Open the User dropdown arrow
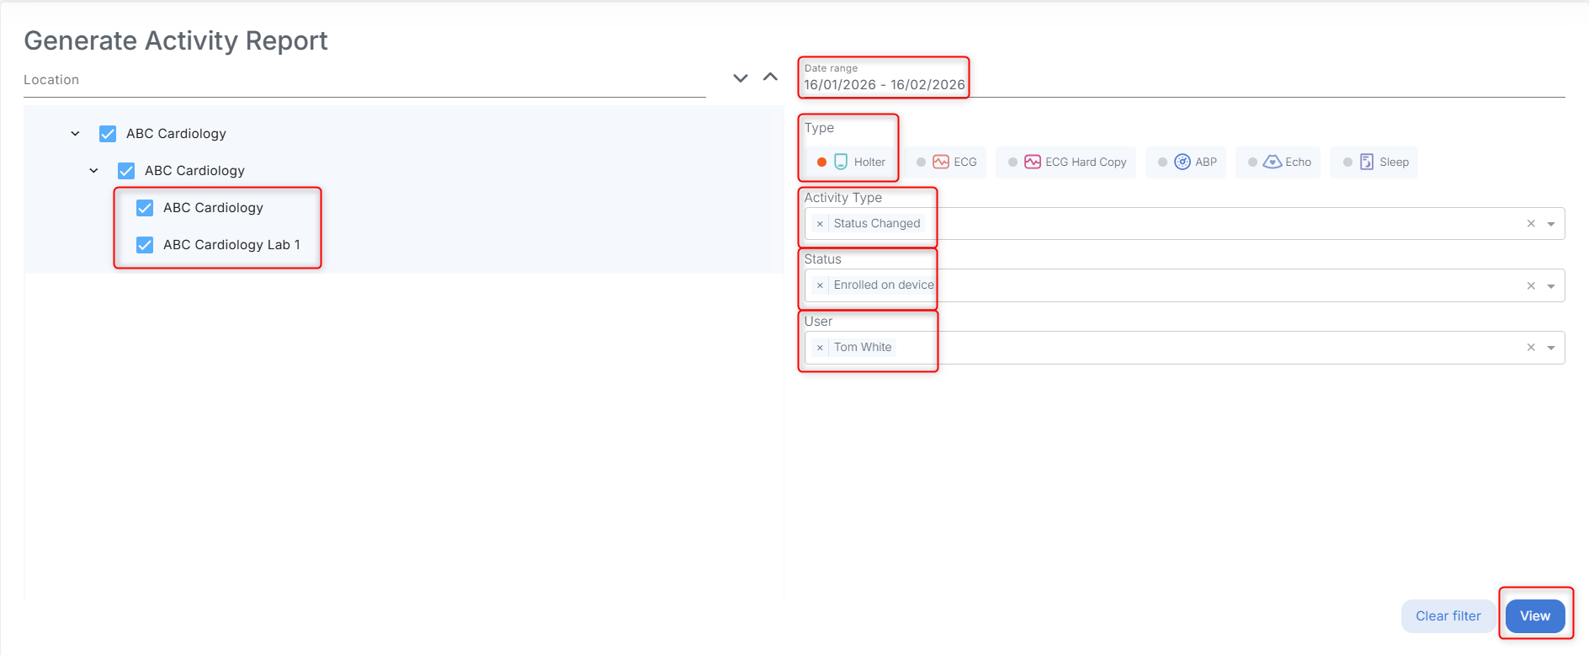Viewport: 1589px width, 655px height. coord(1550,348)
